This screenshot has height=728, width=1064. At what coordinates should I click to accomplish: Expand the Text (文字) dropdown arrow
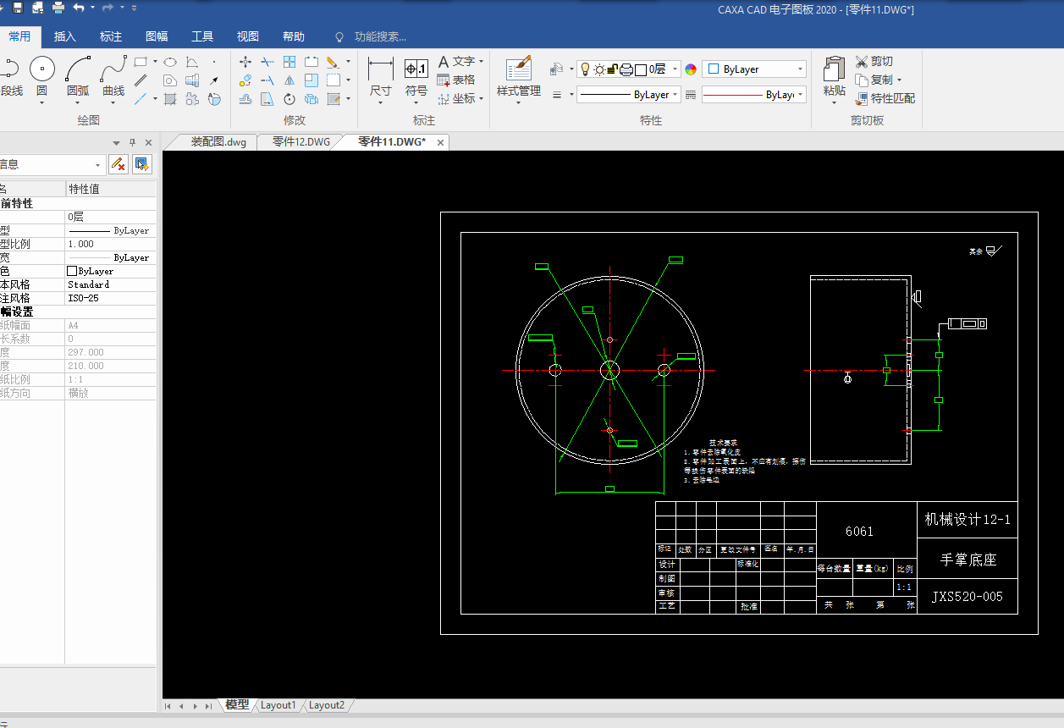[481, 61]
